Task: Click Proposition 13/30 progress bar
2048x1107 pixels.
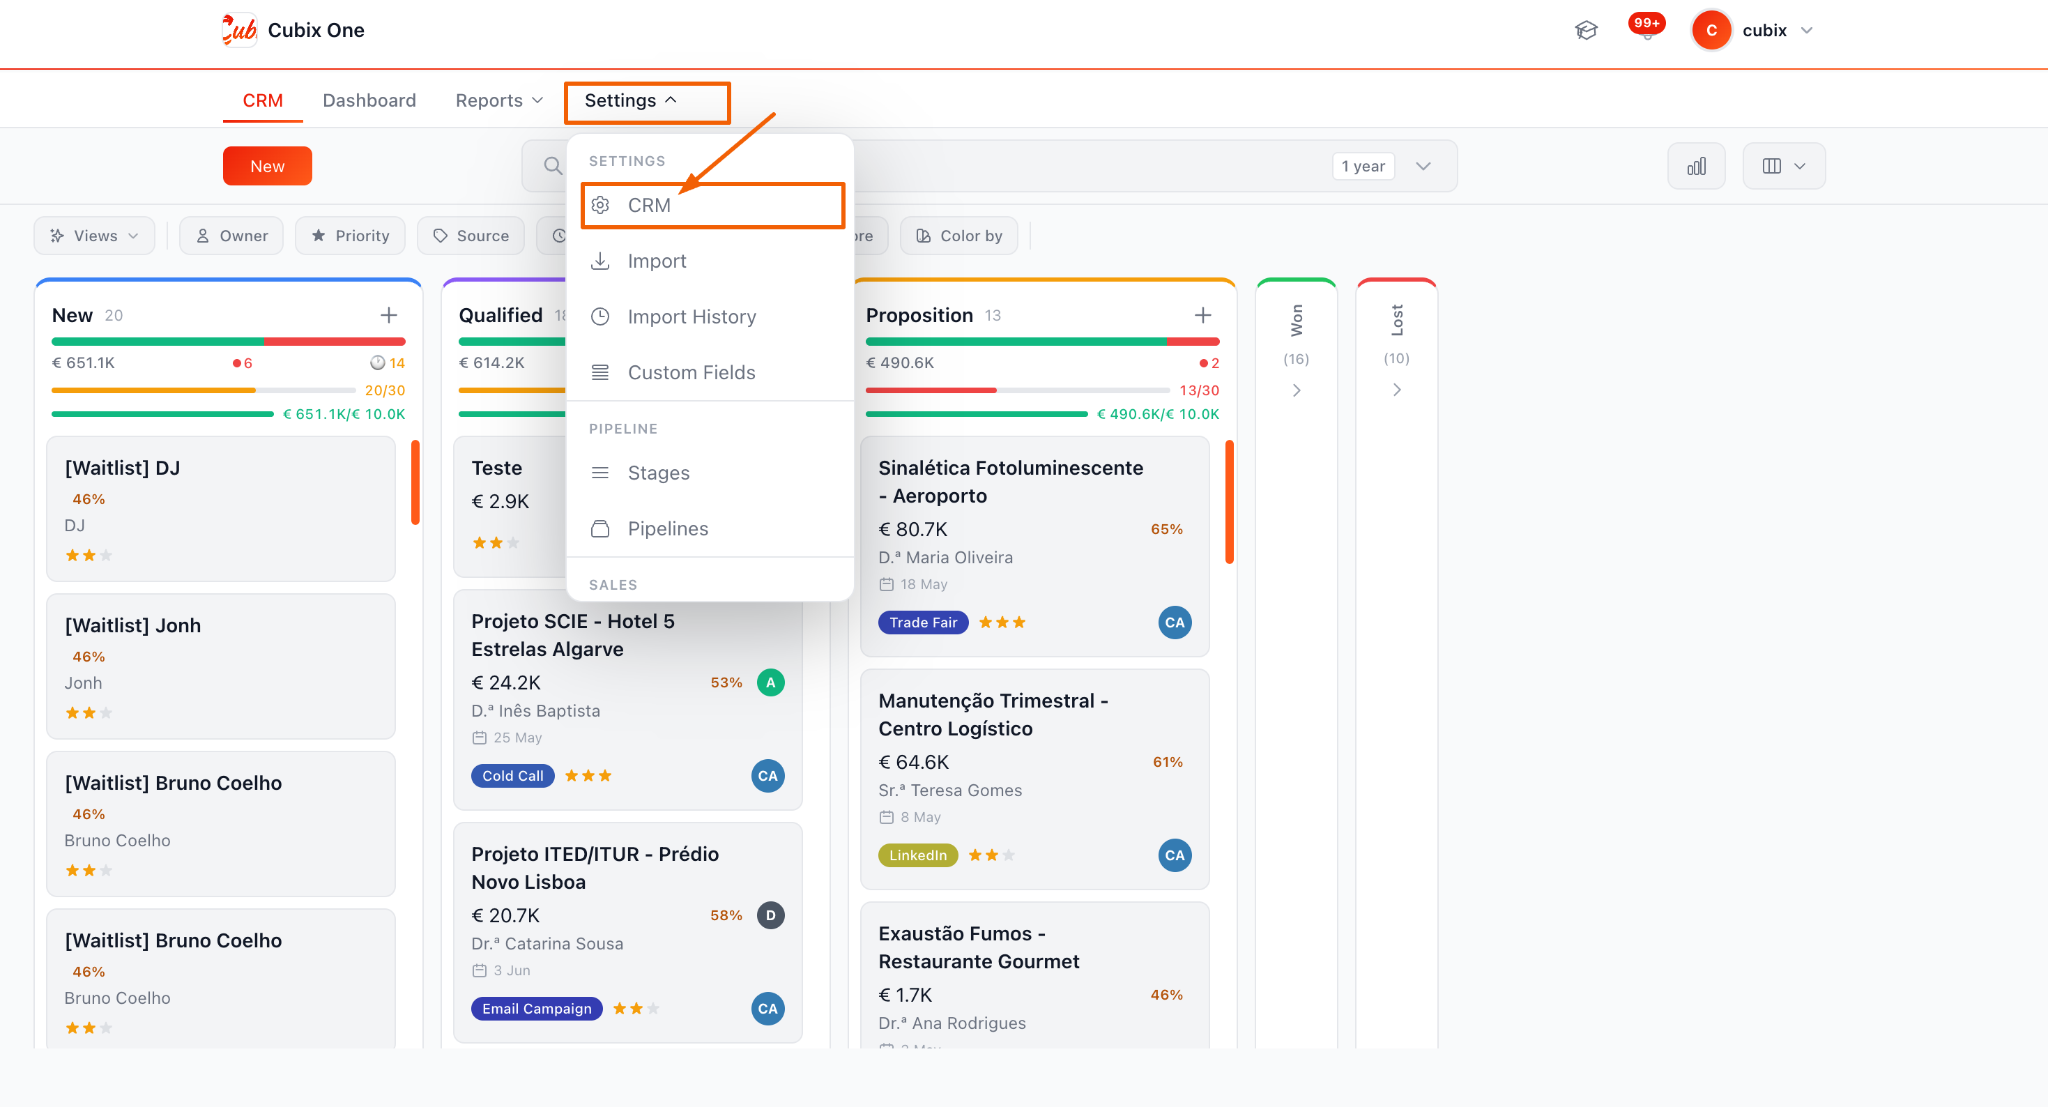Action: (1018, 390)
